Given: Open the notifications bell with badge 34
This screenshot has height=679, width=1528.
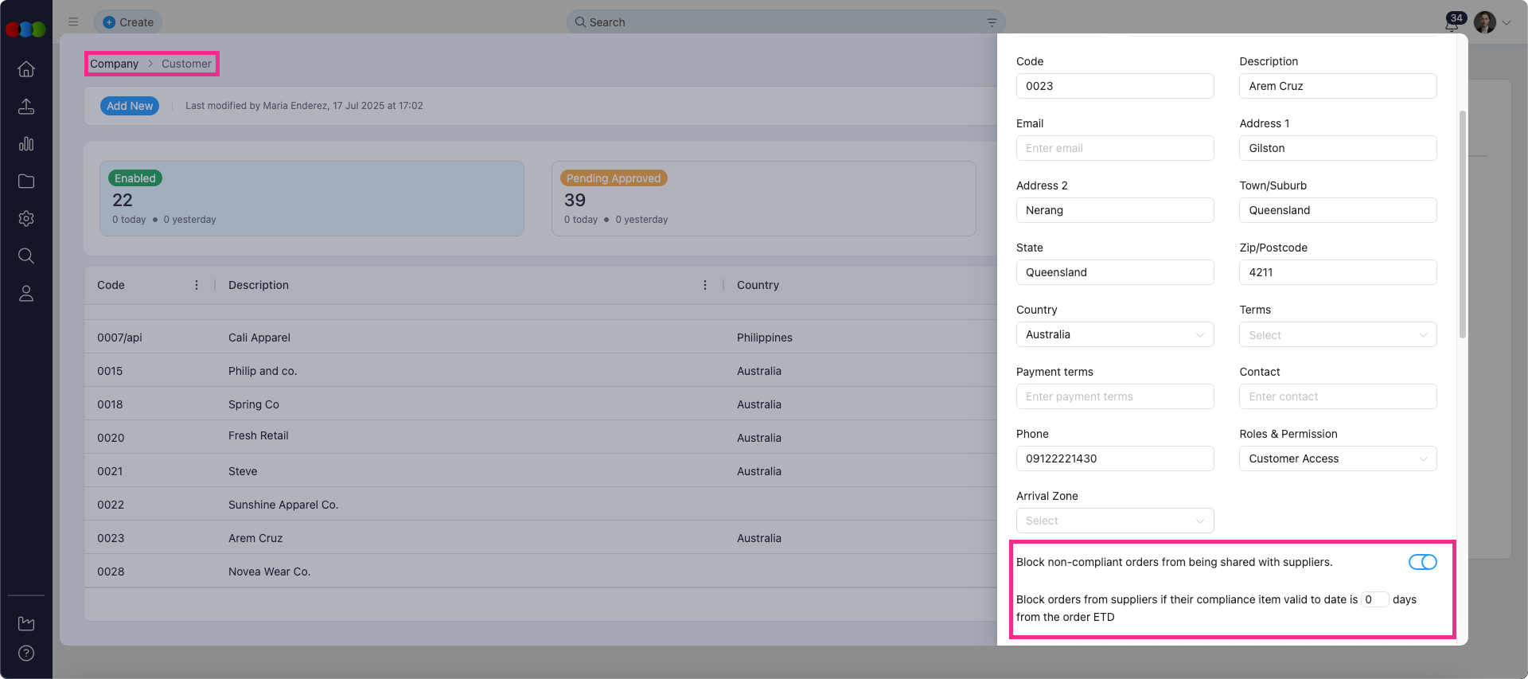Looking at the screenshot, I should (x=1452, y=23).
